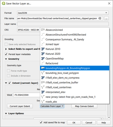Expand Select fields to export section
Viewport: 113px width, 127px height.
[x=6, y=49]
